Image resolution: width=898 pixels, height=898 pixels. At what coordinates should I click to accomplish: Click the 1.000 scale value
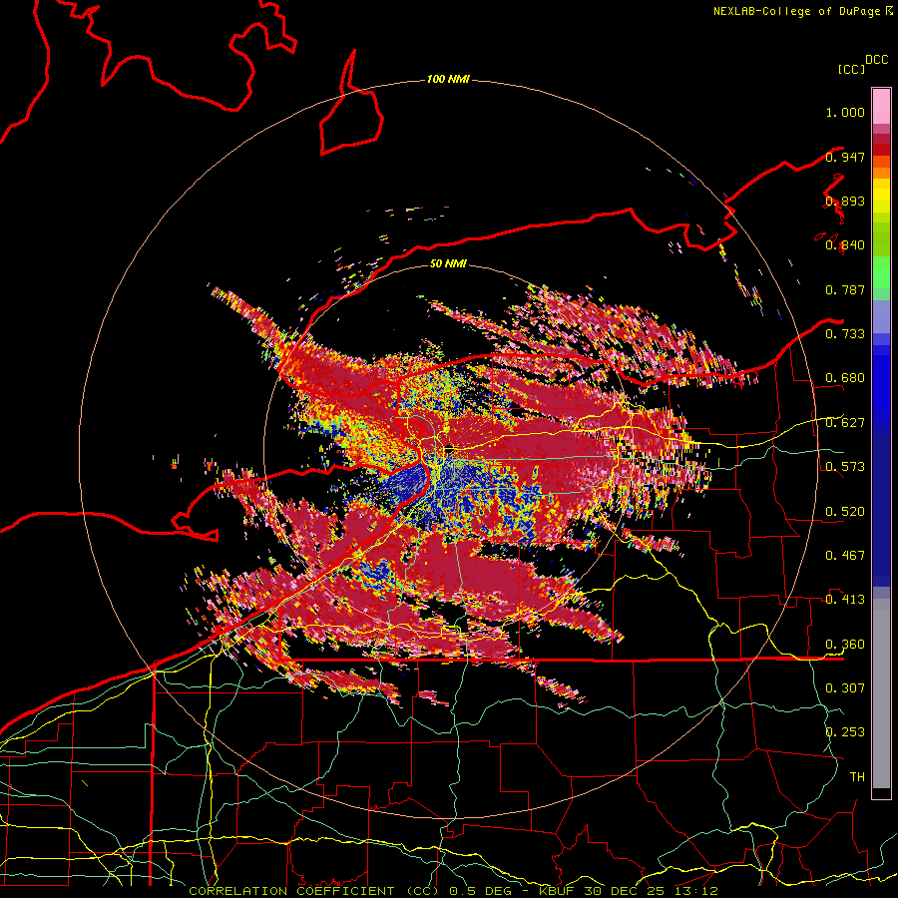[845, 112]
